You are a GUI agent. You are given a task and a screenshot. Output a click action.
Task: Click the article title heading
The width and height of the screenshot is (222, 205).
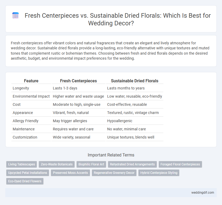point(118,19)
